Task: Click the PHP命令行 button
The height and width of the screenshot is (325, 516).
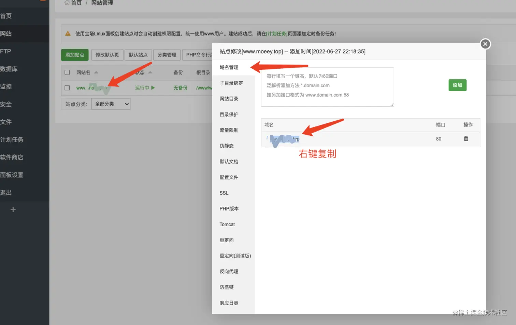Action: click(198, 55)
